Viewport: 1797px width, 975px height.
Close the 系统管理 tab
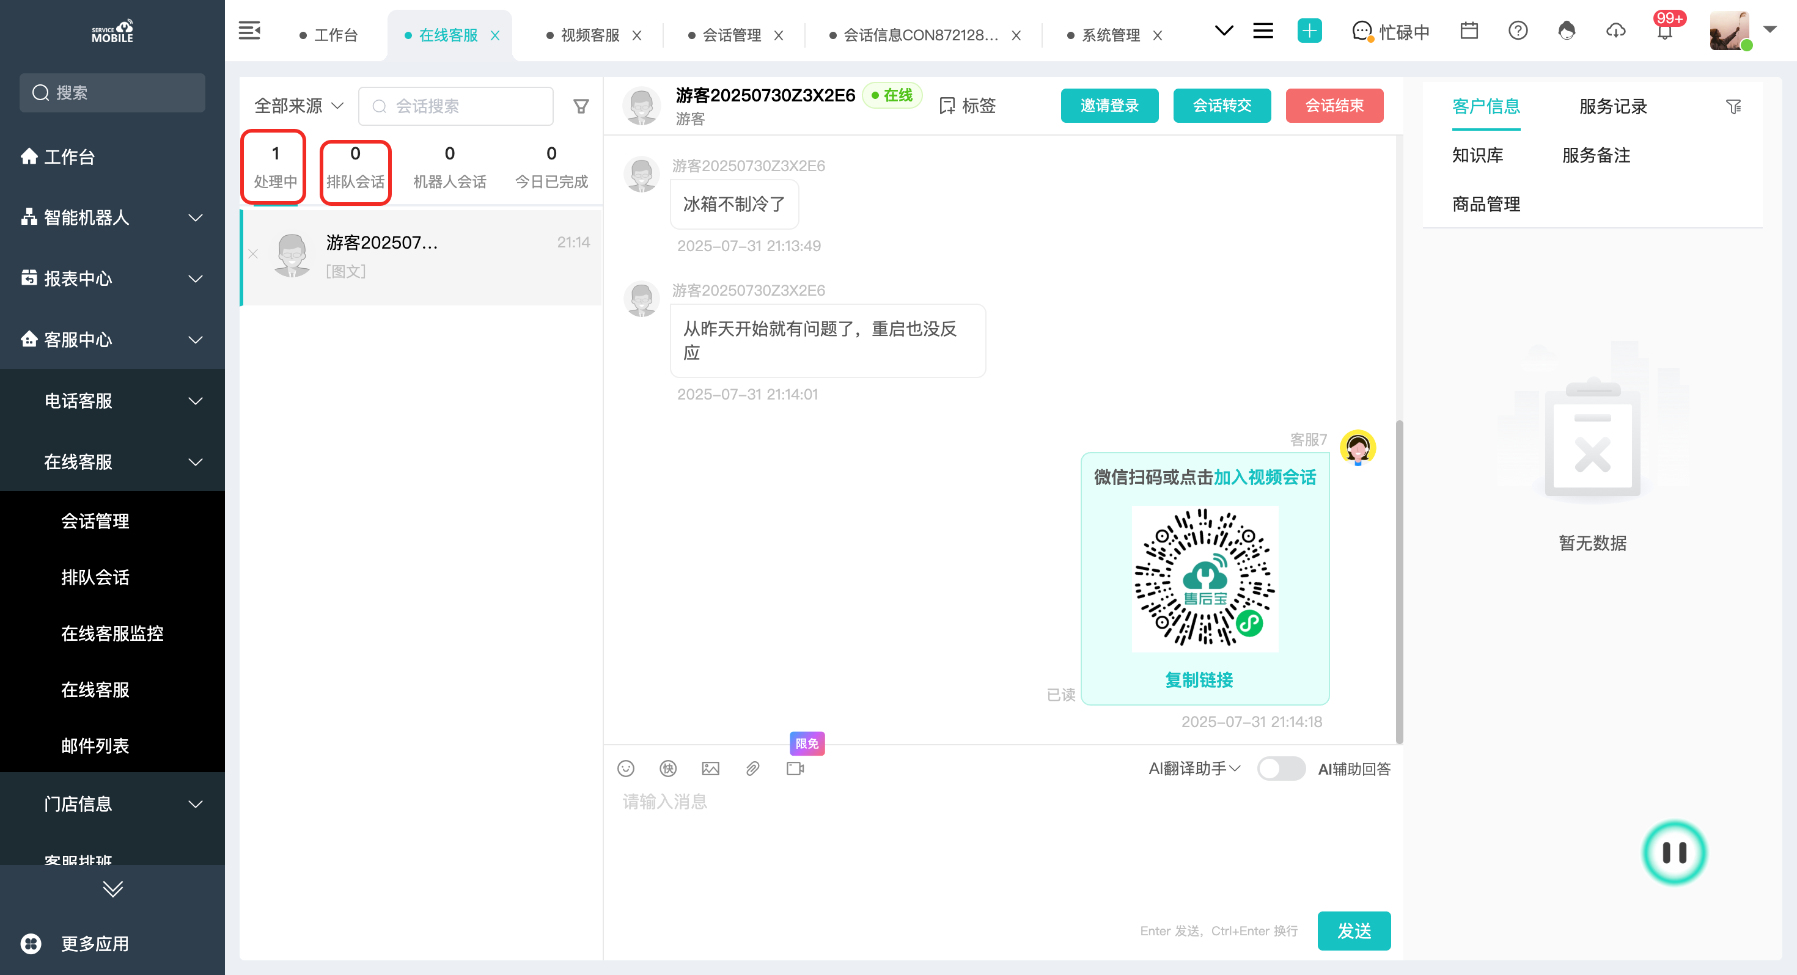[1157, 35]
